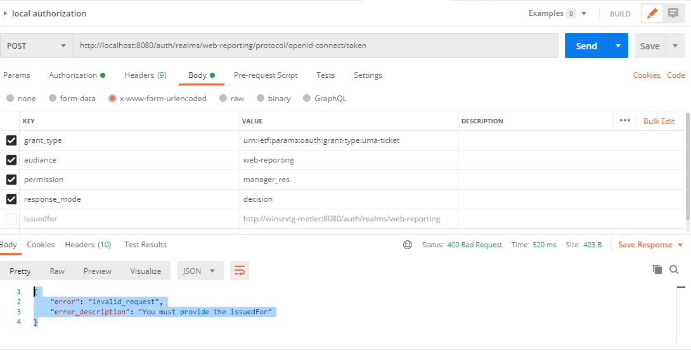Viewport: 691px width, 351px height.
Task: Click the three dots column options icon
Action: point(625,121)
